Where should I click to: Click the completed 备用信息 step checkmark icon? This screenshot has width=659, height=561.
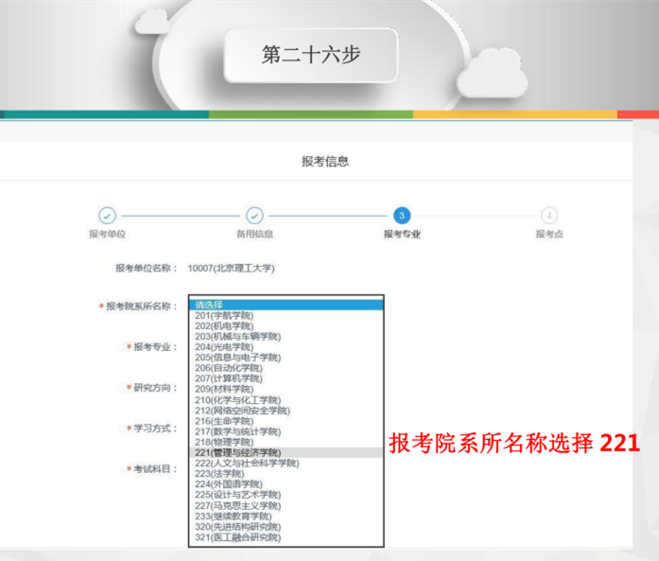tap(254, 216)
